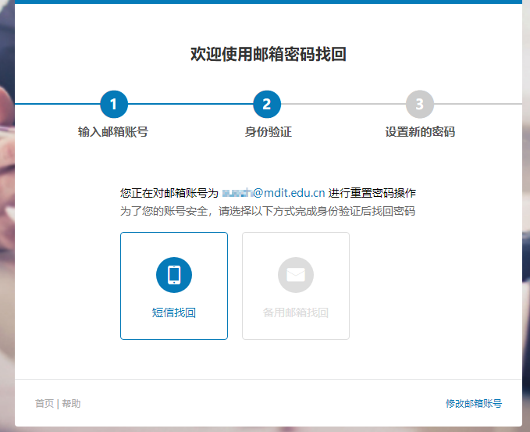Choose the 备用邮箱找回 text label

click(x=296, y=312)
